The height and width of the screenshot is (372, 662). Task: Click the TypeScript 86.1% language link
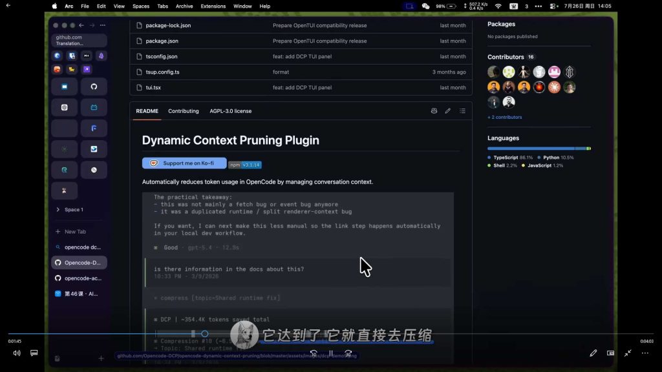(510, 158)
